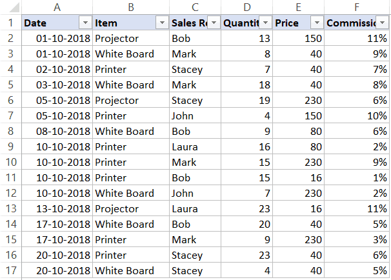Screen dimensions: 391x280
Task: Click the cell containing 01-10-2018 Projector date
Action: coord(57,39)
